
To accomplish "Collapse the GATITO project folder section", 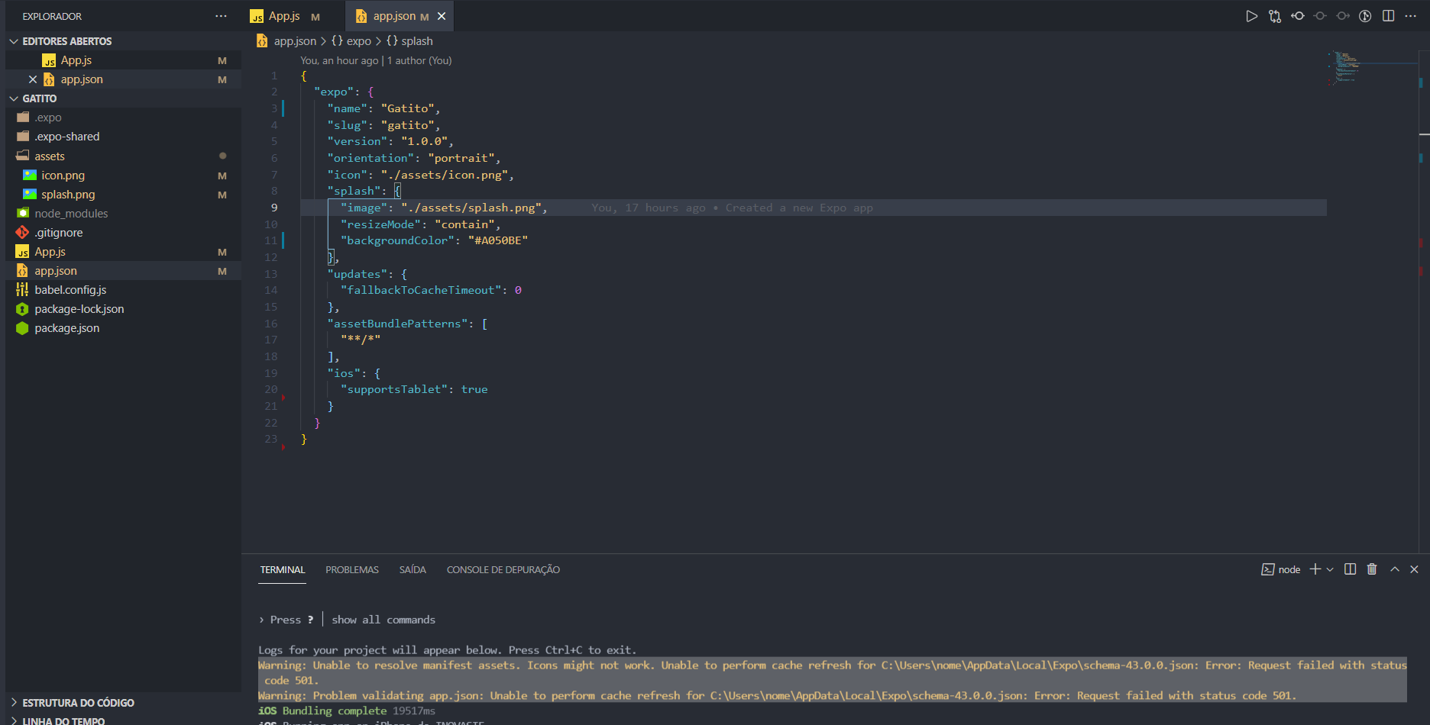I will [124, 98].
